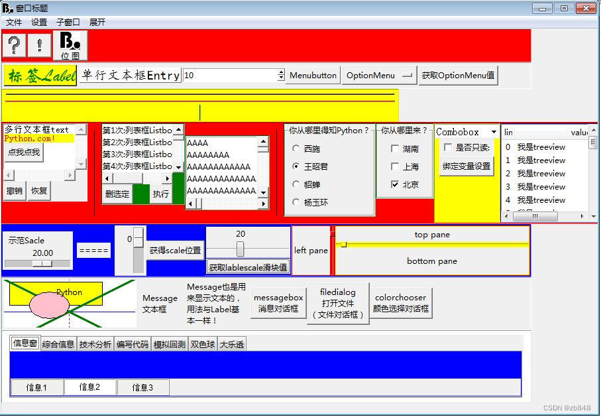Switch to the 大乐透 tab

[232, 344]
